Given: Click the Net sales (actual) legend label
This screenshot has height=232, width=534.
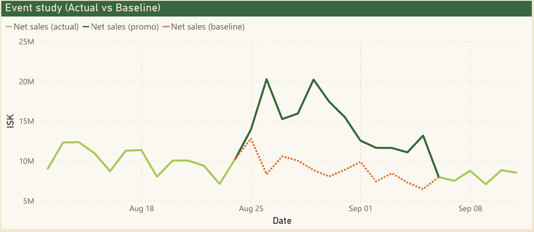Looking at the screenshot, I should pos(46,27).
